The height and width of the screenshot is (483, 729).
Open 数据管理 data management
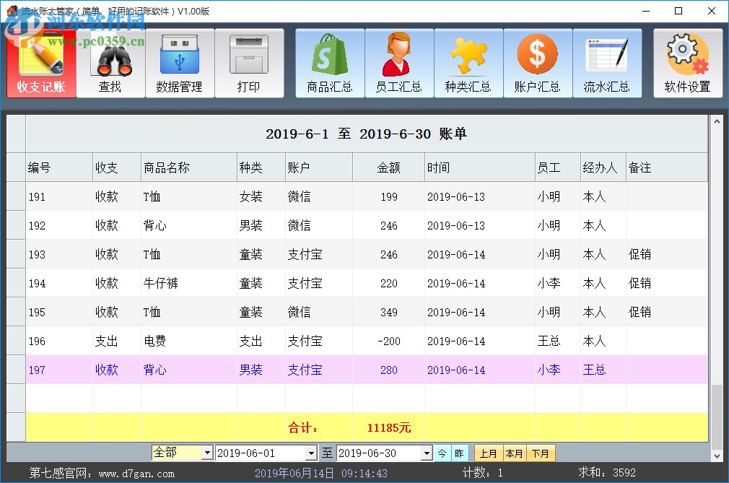[x=180, y=64]
